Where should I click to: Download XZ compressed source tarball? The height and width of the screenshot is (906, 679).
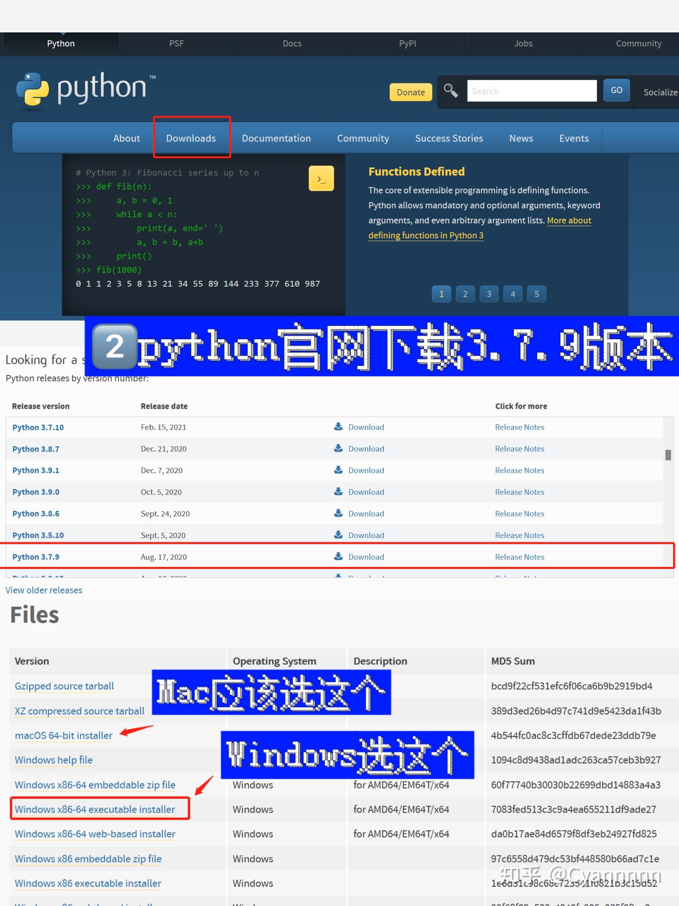[x=79, y=711]
